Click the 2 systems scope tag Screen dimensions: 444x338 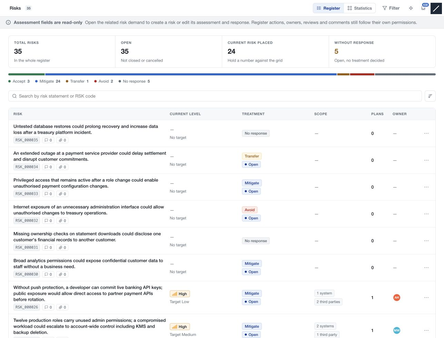tap(325, 326)
